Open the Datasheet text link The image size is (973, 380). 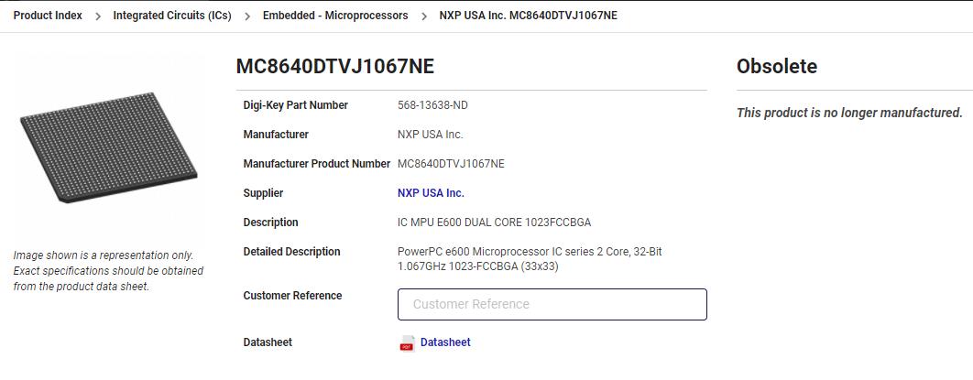point(445,342)
